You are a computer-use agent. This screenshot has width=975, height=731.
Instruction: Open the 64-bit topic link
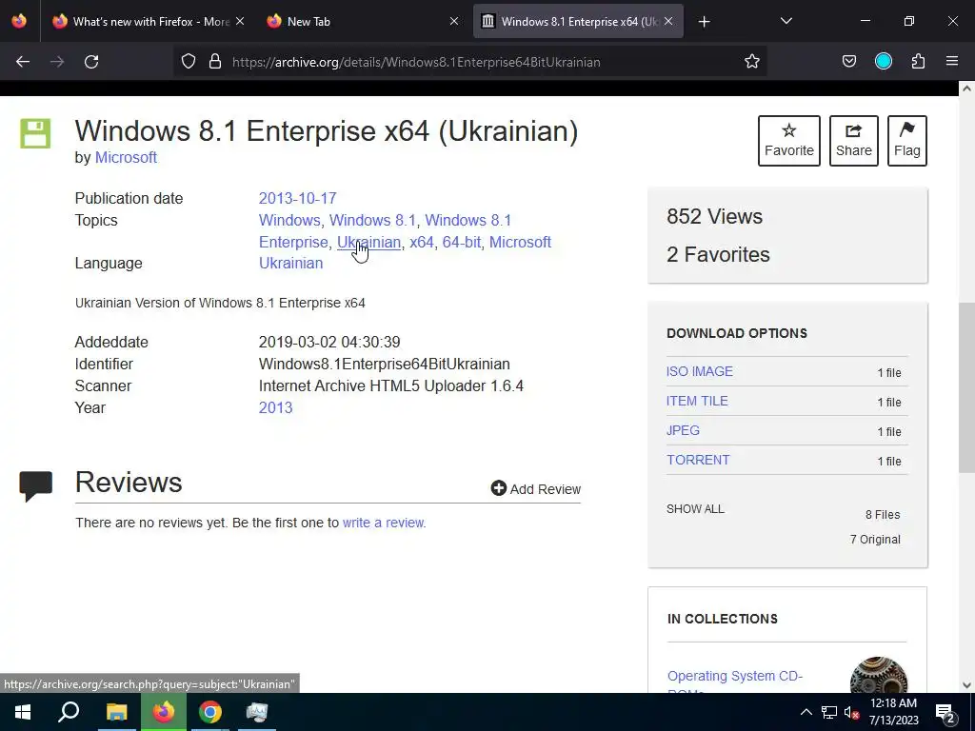click(x=462, y=242)
